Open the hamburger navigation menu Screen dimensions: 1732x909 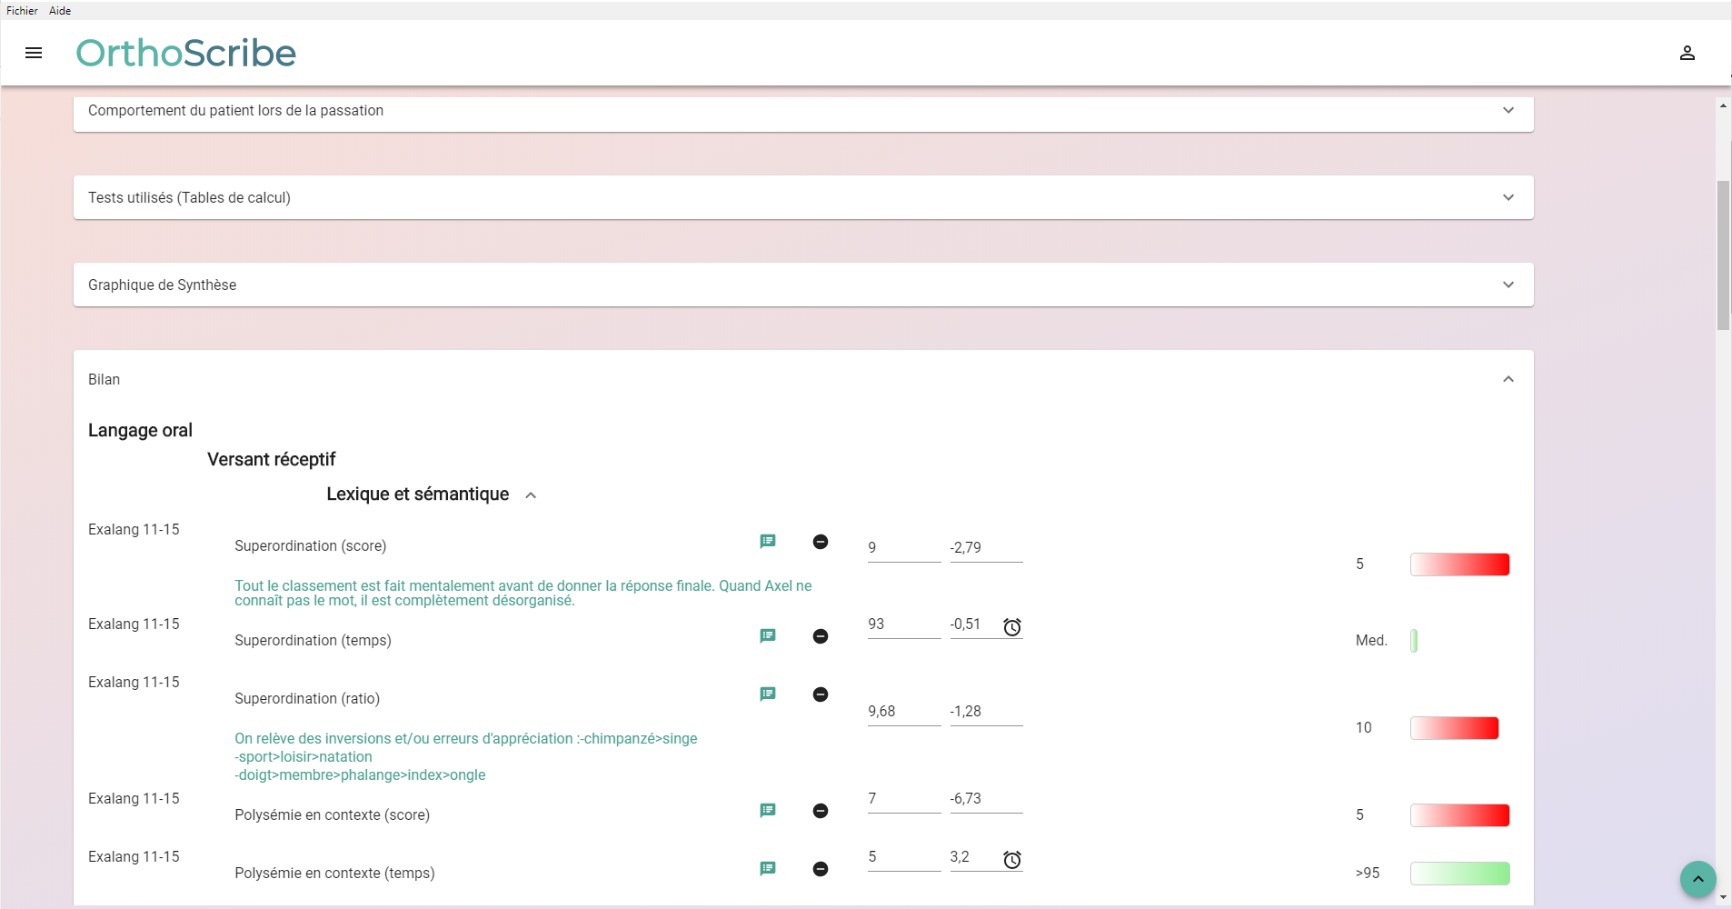[x=34, y=53]
